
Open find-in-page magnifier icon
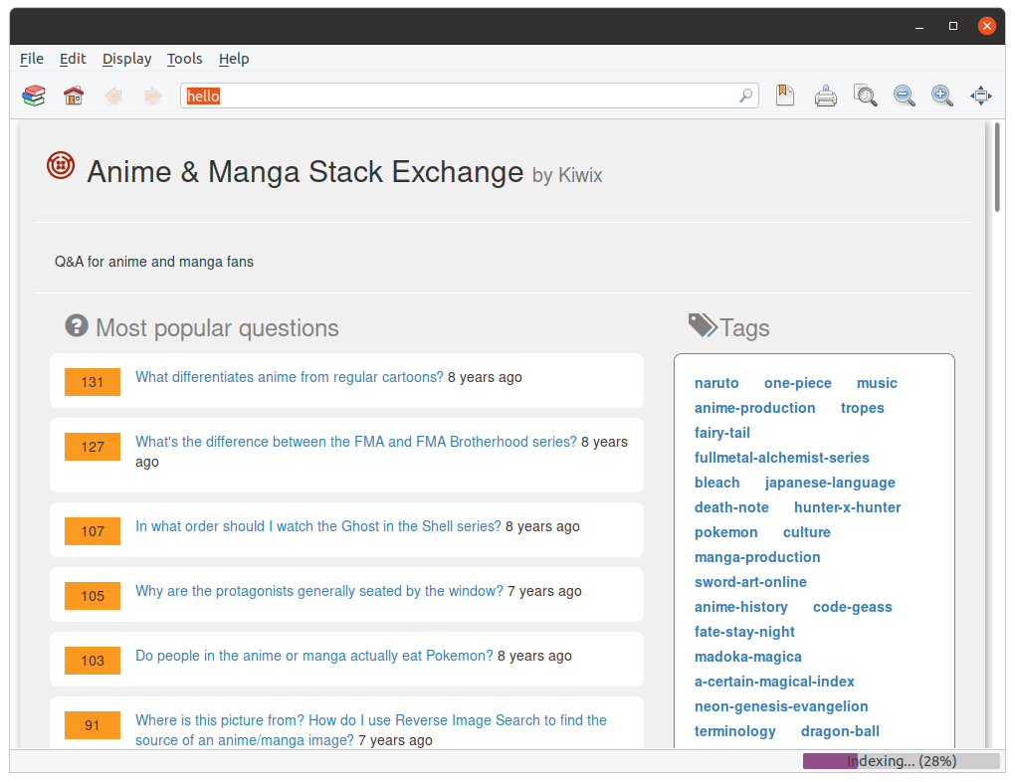pos(865,96)
